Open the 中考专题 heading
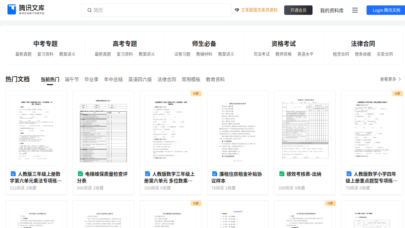Image resolution: width=405 pixels, height=228 pixels. [x=46, y=44]
